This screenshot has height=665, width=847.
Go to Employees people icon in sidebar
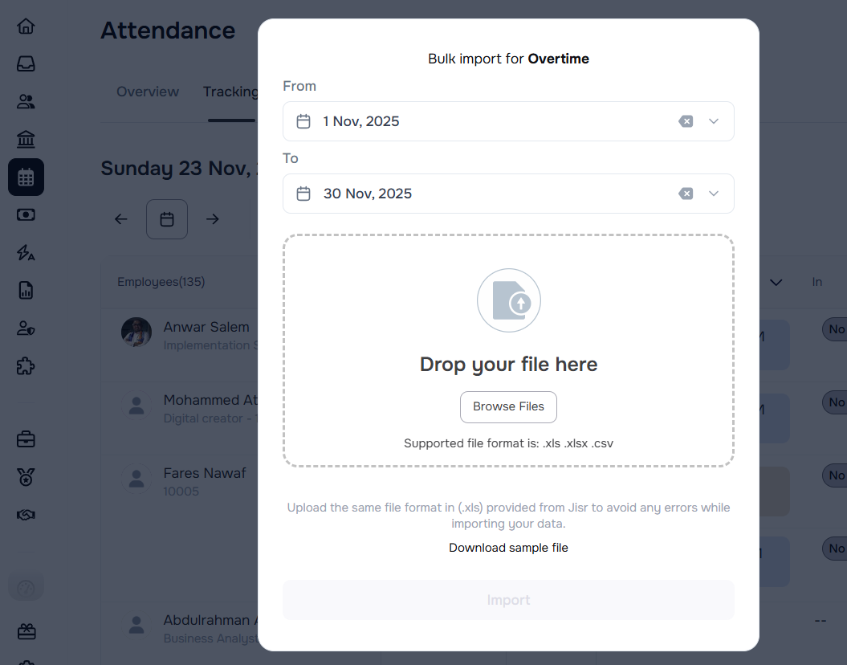(x=26, y=102)
